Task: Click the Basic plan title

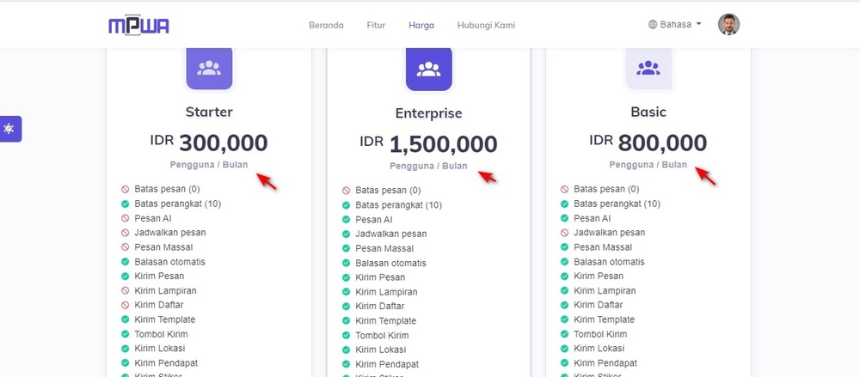Action: [x=648, y=112]
